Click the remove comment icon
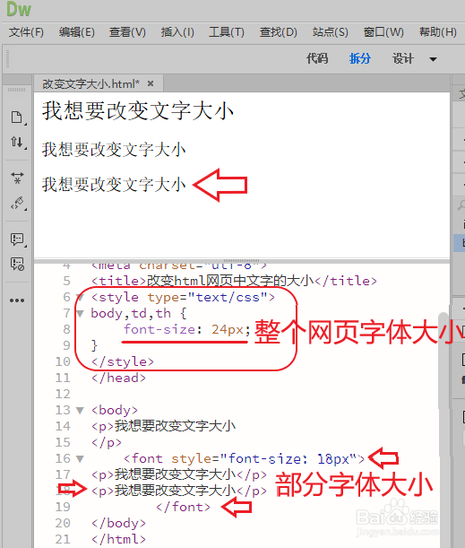Image resolution: width=465 pixels, height=548 pixels. coord(17,264)
